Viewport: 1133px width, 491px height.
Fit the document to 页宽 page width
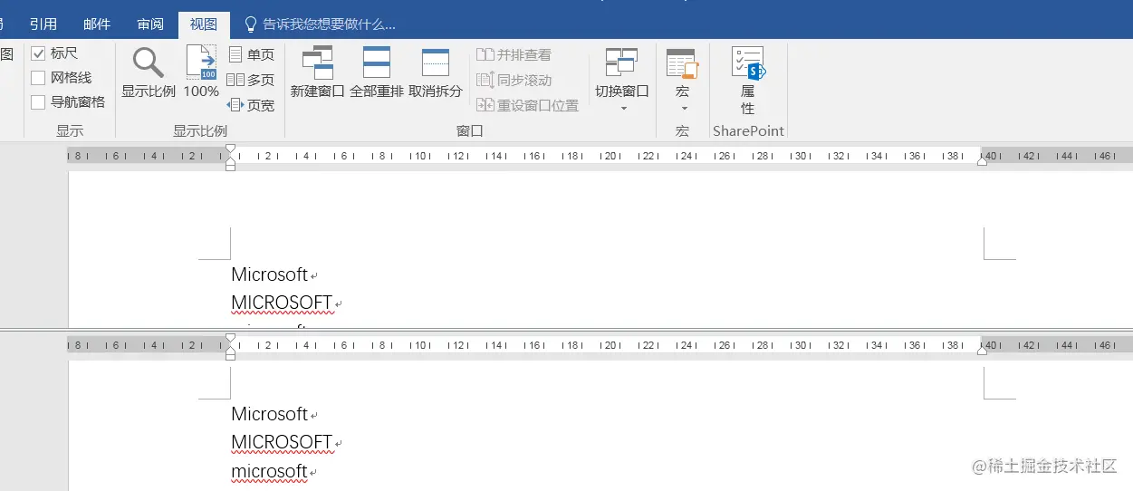click(x=251, y=105)
